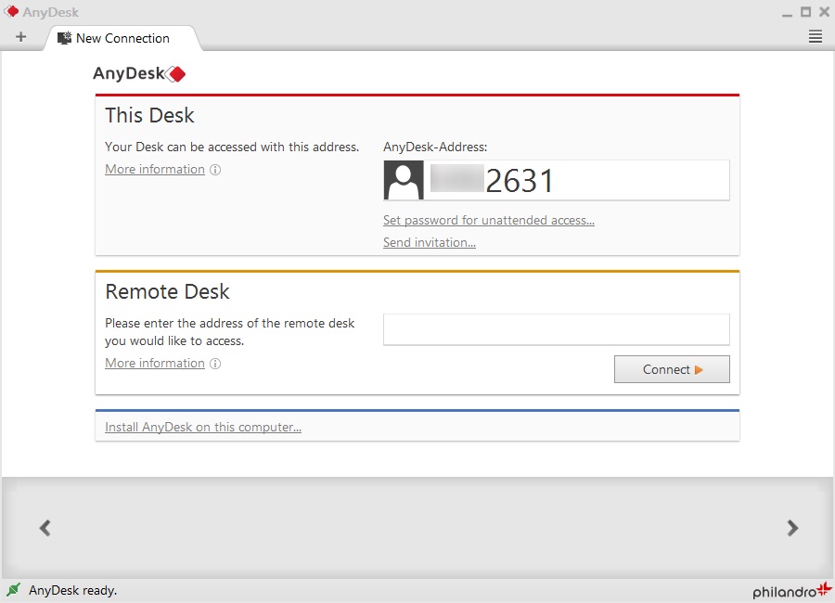Click the Send invitation link
The height and width of the screenshot is (603, 835).
tap(430, 242)
